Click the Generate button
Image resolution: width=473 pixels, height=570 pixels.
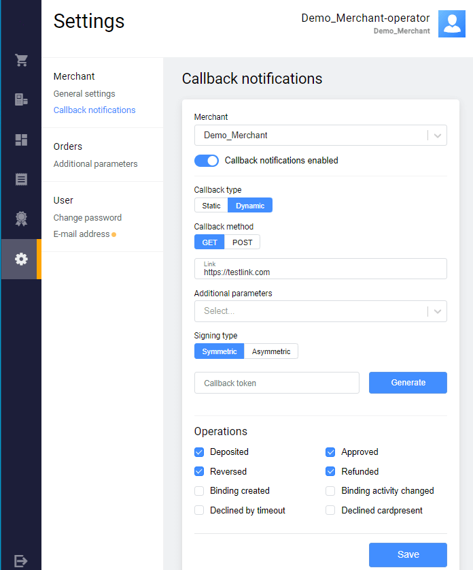point(408,383)
